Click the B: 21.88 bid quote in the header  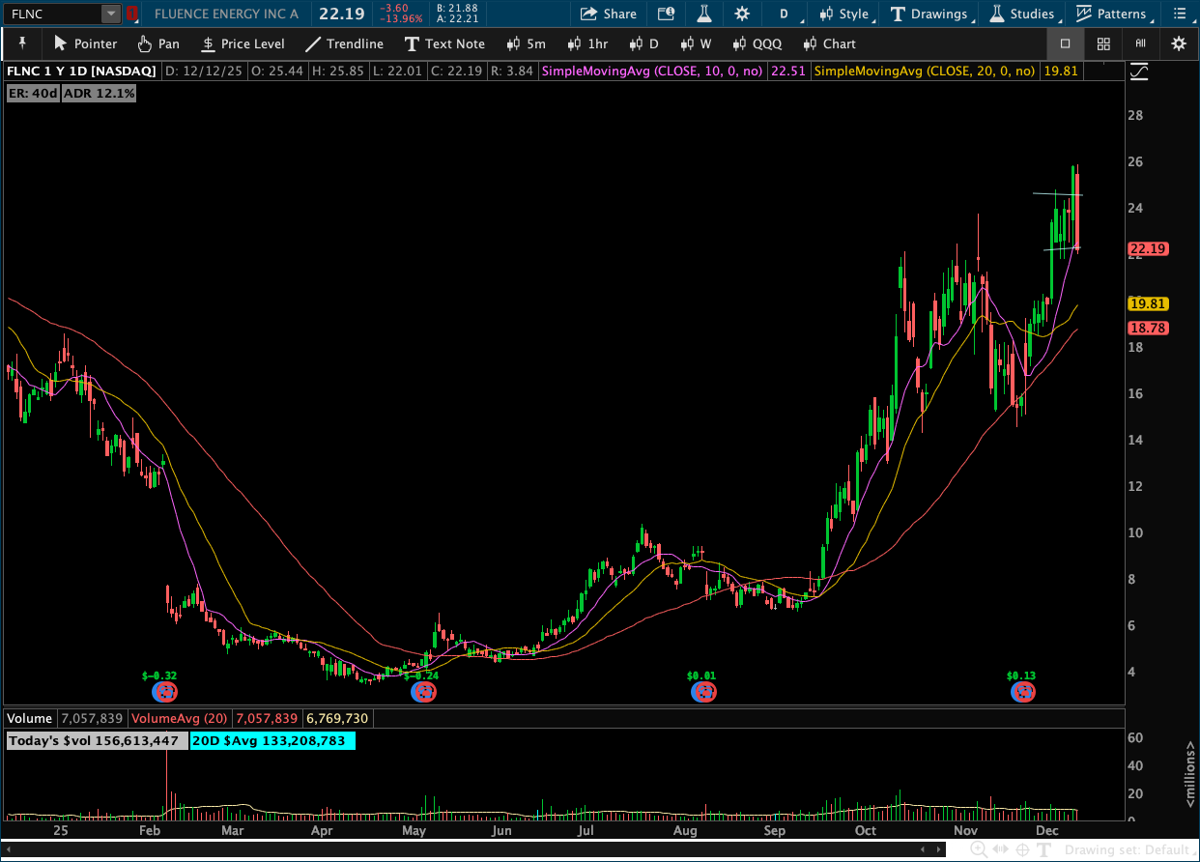pyautogui.click(x=457, y=9)
